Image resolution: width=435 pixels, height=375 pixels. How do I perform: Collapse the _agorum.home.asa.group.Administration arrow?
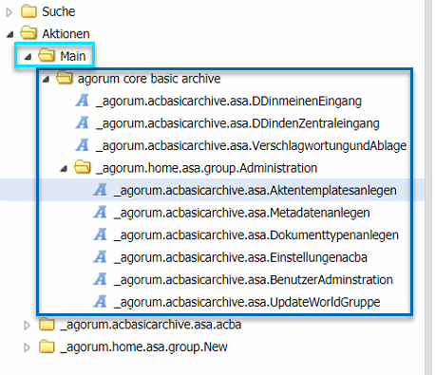coord(64,169)
